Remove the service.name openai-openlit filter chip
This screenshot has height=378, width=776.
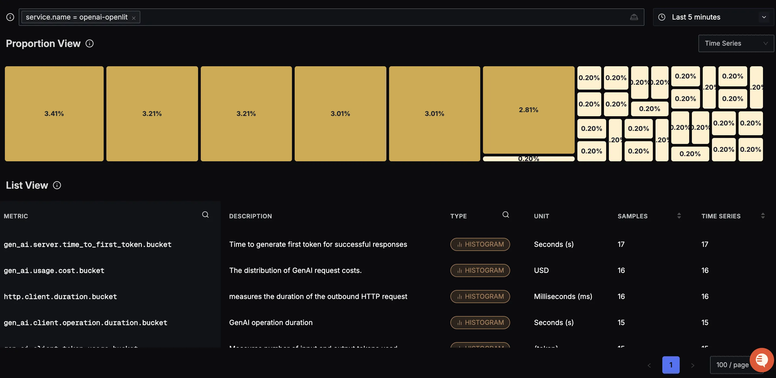[x=134, y=18]
